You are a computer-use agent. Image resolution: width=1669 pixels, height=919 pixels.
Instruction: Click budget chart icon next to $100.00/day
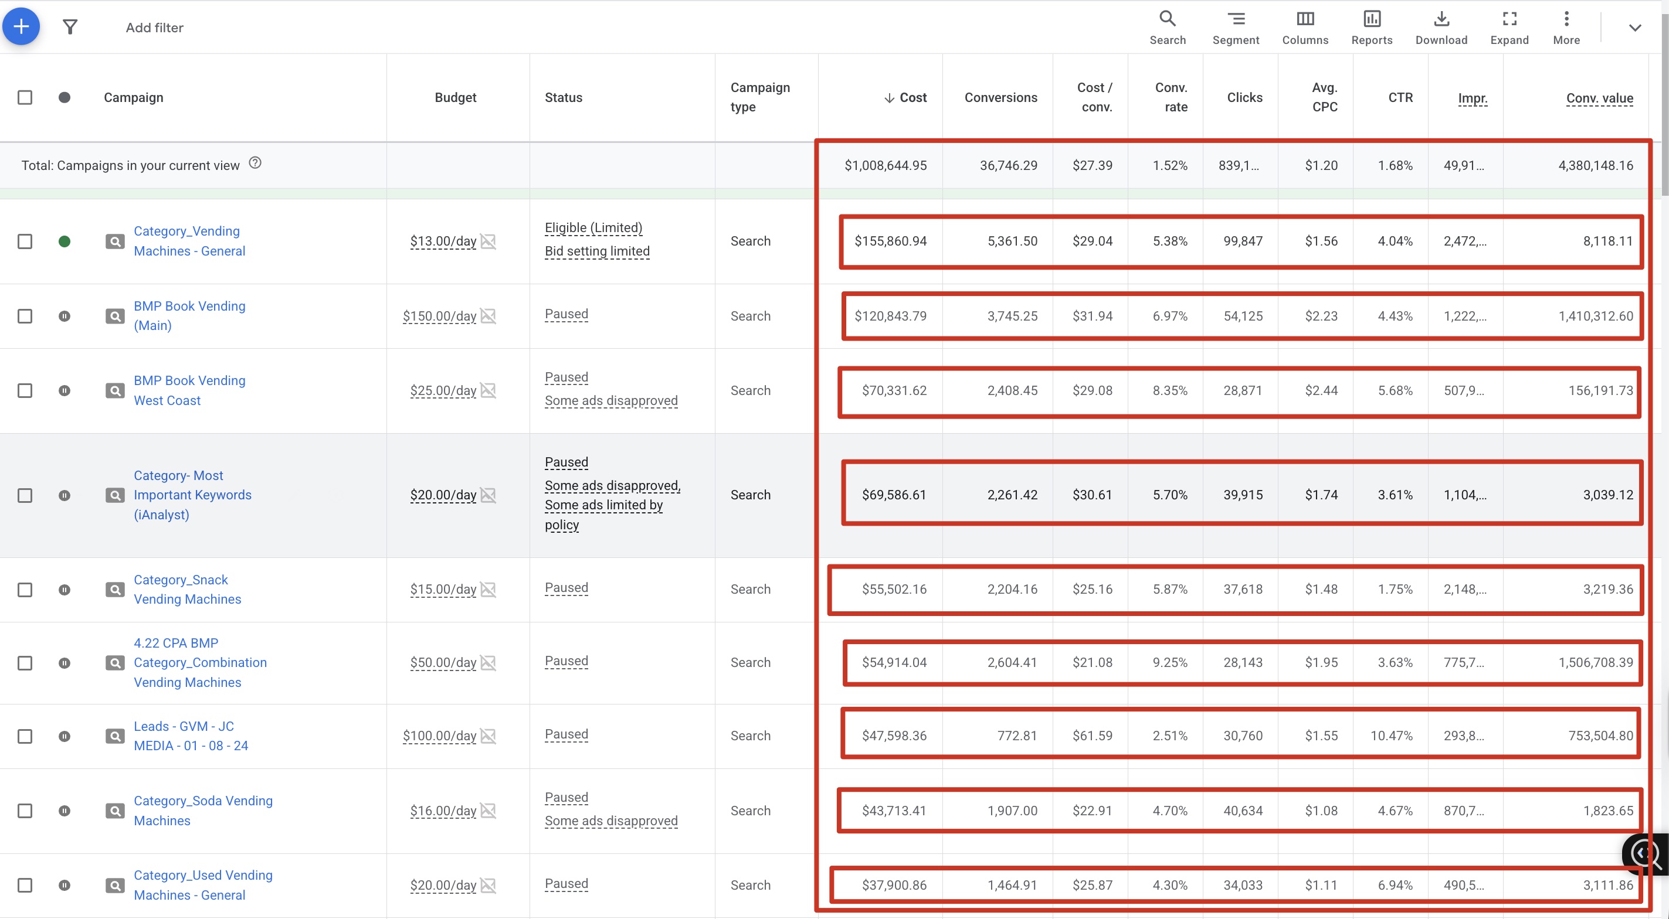[489, 736]
